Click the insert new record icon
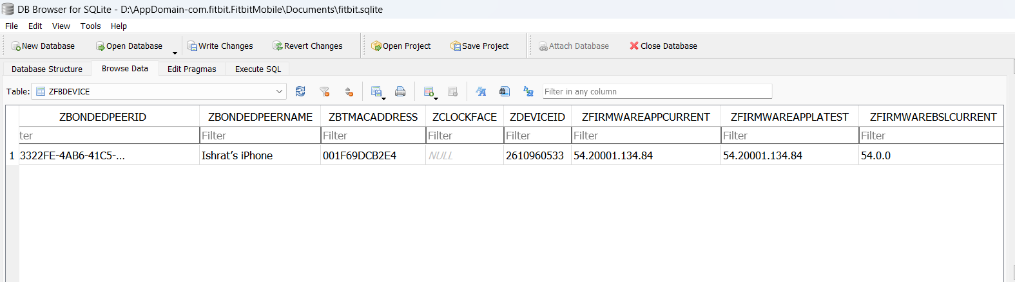The height and width of the screenshot is (282, 1015). click(x=428, y=91)
